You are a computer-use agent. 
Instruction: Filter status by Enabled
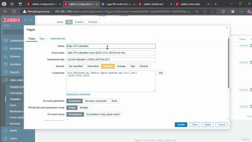point(79,22)
